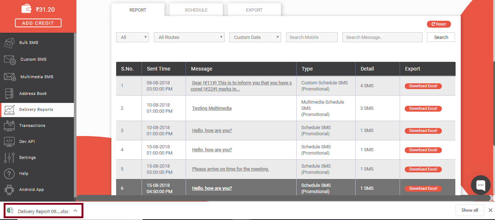Click the Android App robot icon
The width and height of the screenshot is (495, 220).
pyautogui.click(x=9, y=189)
